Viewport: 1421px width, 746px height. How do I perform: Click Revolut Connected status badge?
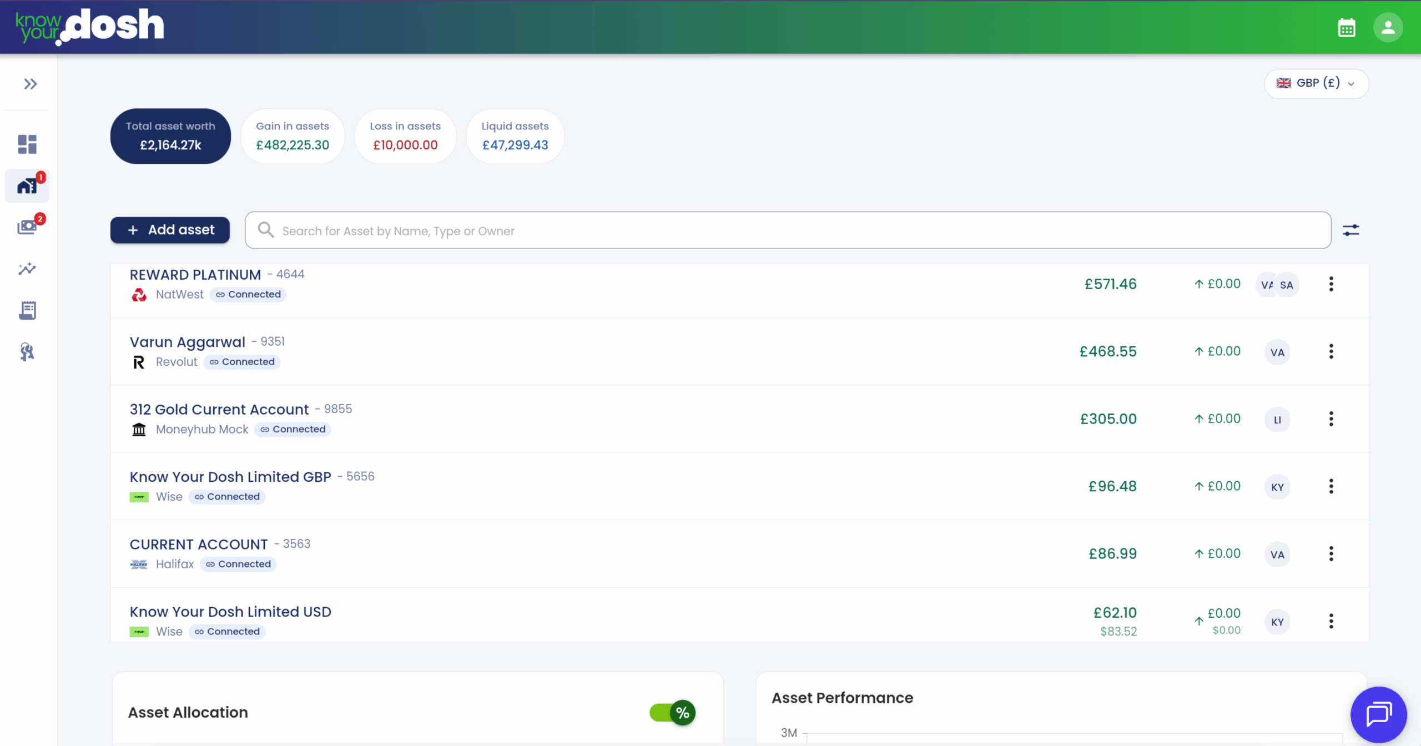242,362
